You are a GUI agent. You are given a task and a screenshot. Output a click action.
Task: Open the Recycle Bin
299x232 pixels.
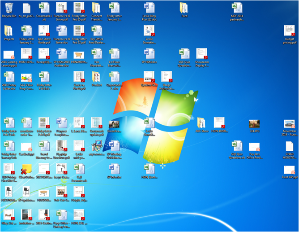[9, 8]
